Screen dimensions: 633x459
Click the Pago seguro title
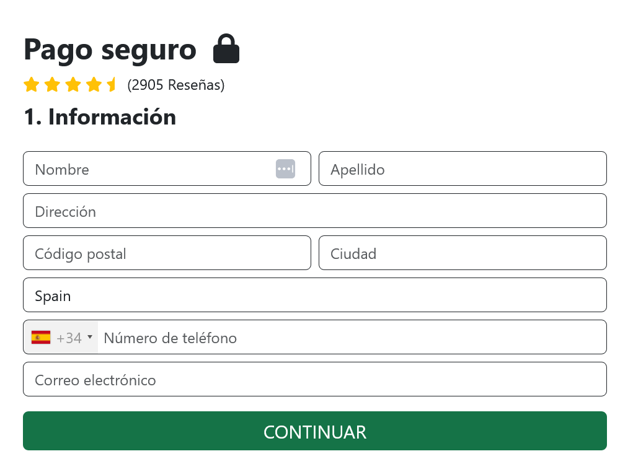pos(109,50)
